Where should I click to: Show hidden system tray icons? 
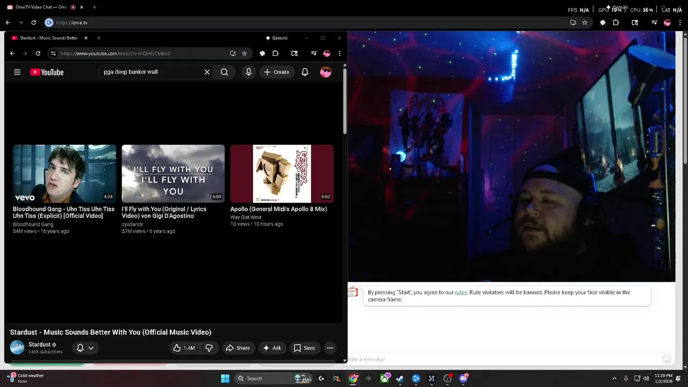614,378
